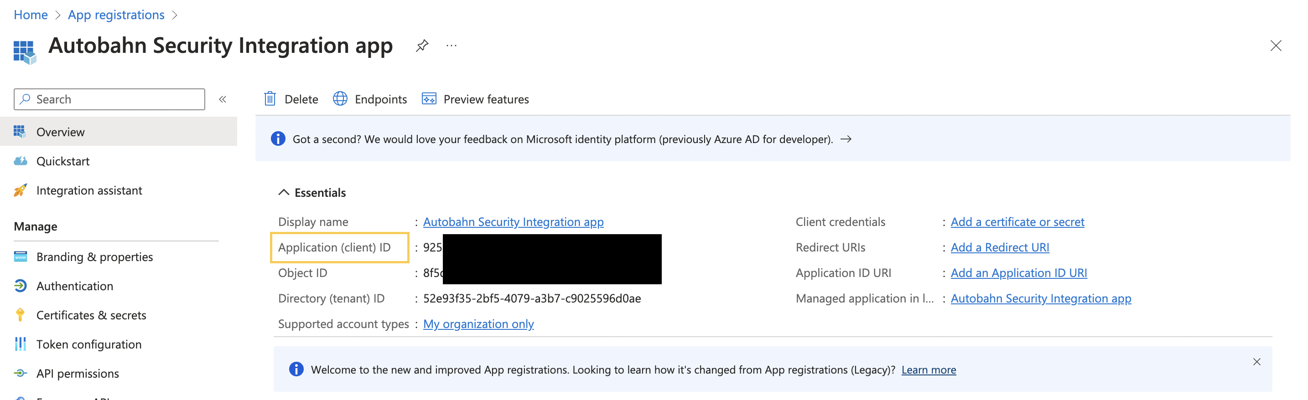Click the Application (client) ID label

pos(334,247)
